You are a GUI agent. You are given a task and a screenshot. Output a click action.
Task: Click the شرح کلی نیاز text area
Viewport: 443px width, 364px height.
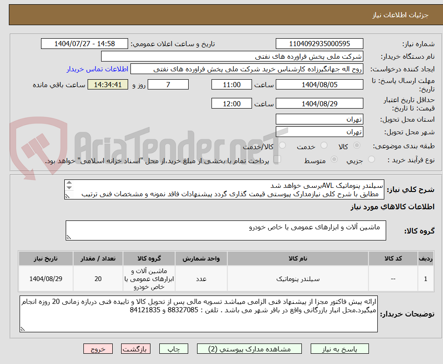tap(225, 190)
